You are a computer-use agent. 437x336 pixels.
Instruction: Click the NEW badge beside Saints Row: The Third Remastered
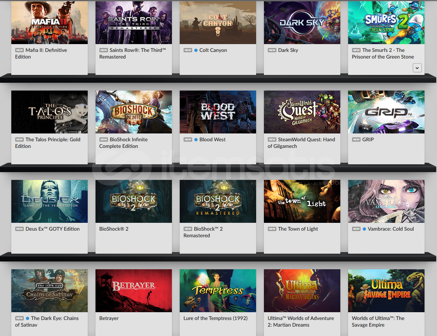104,50
